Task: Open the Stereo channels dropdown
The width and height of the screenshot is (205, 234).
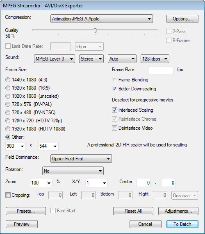Action: [91, 59]
